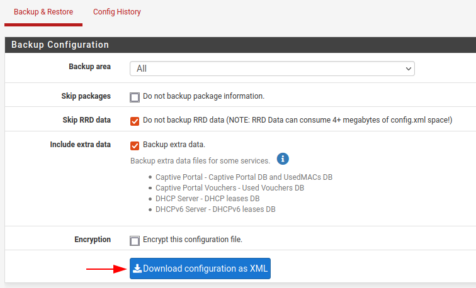The width and height of the screenshot is (476, 288).
Task: Select the Backup & Restore tab
Action: point(43,12)
